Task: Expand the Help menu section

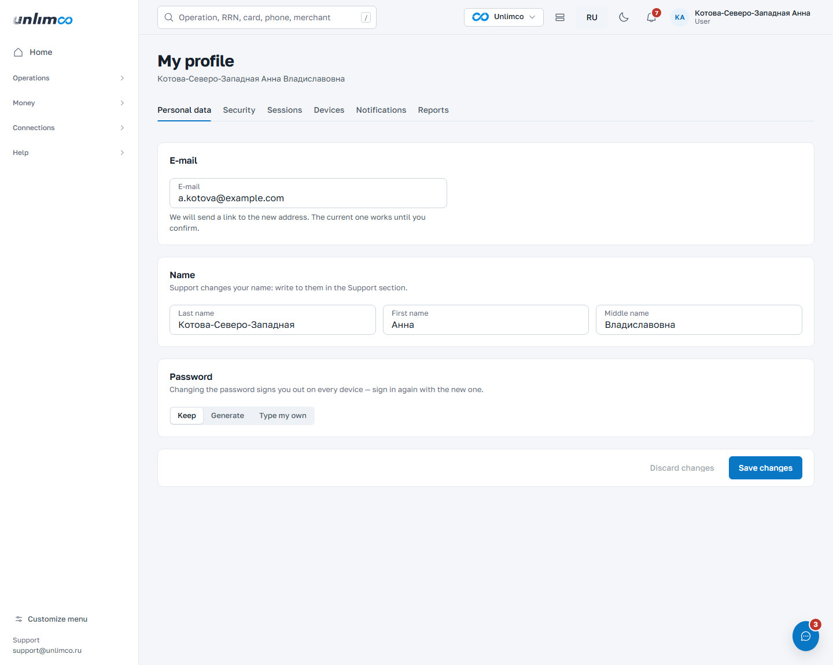Action: coord(69,153)
